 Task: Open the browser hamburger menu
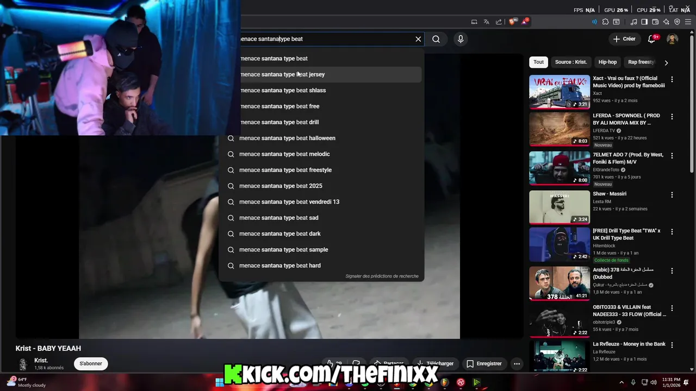pyautogui.click(x=688, y=22)
